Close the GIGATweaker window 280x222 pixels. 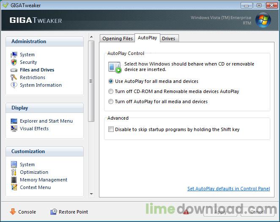(x=272, y=5)
